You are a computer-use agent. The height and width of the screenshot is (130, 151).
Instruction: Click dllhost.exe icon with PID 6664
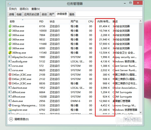click(x=10, y=92)
